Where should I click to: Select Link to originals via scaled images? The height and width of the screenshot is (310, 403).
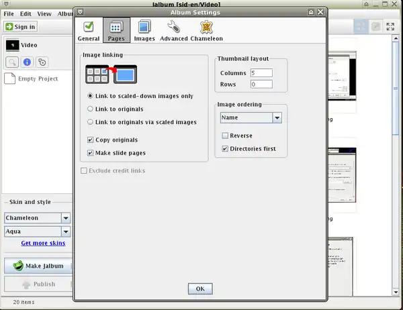(x=91, y=122)
